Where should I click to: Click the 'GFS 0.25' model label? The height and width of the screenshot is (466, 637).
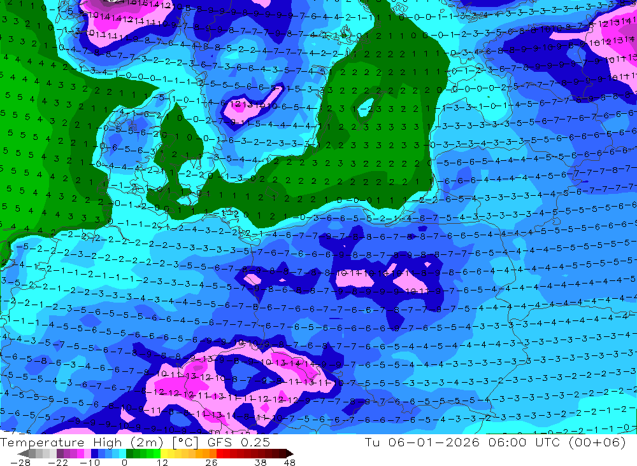coord(239,442)
